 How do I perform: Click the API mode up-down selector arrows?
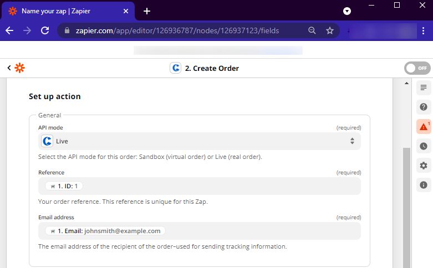coord(352,141)
